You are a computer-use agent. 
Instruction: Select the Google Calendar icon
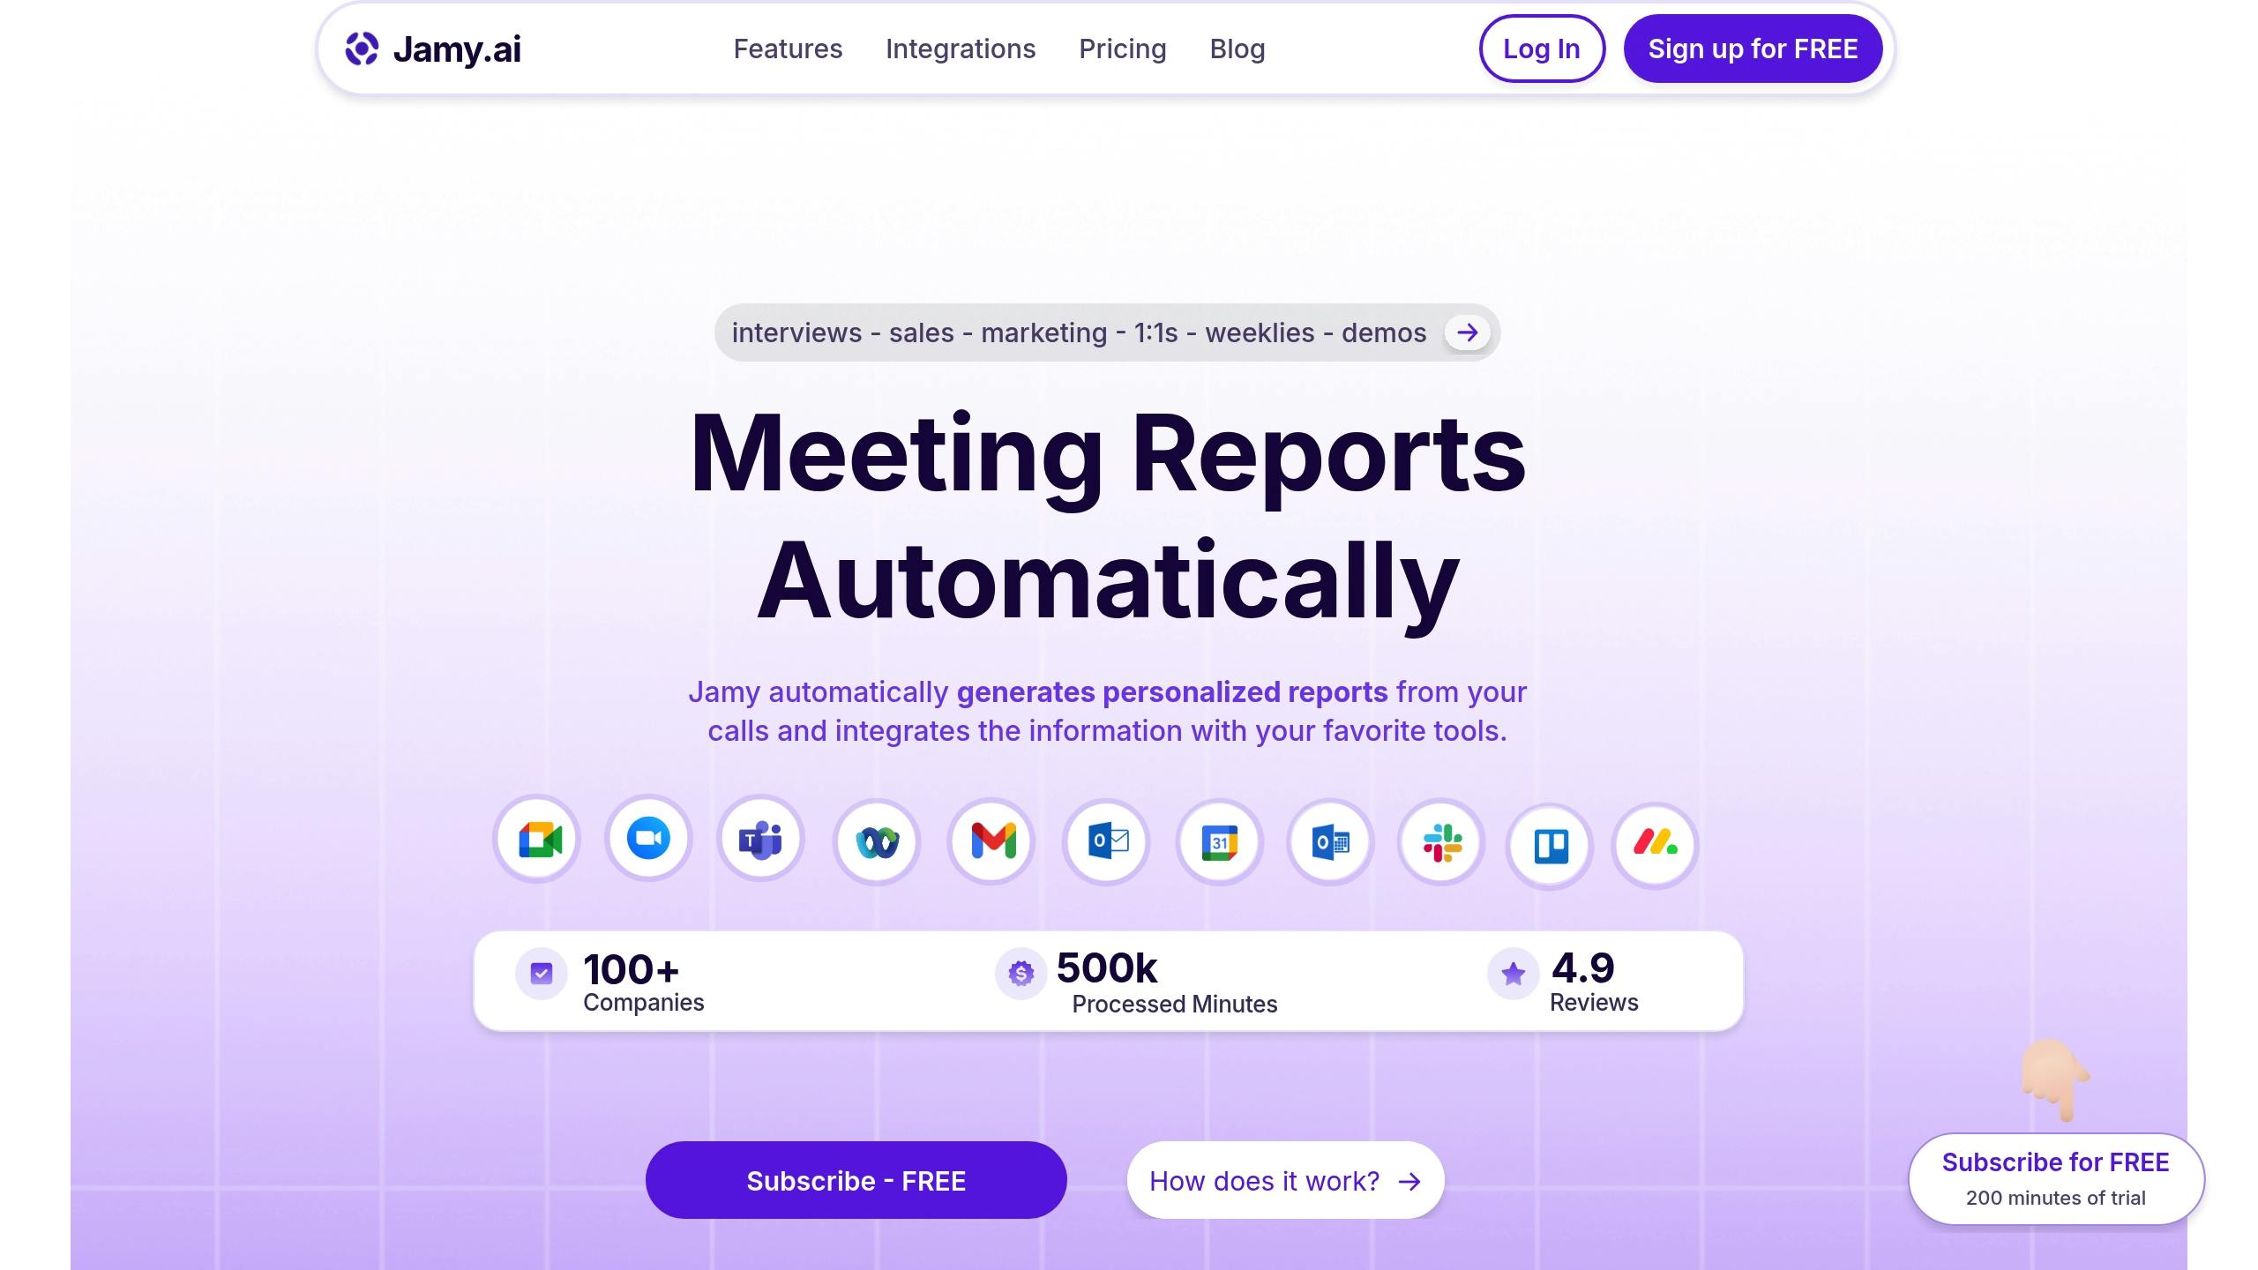(x=1220, y=842)
